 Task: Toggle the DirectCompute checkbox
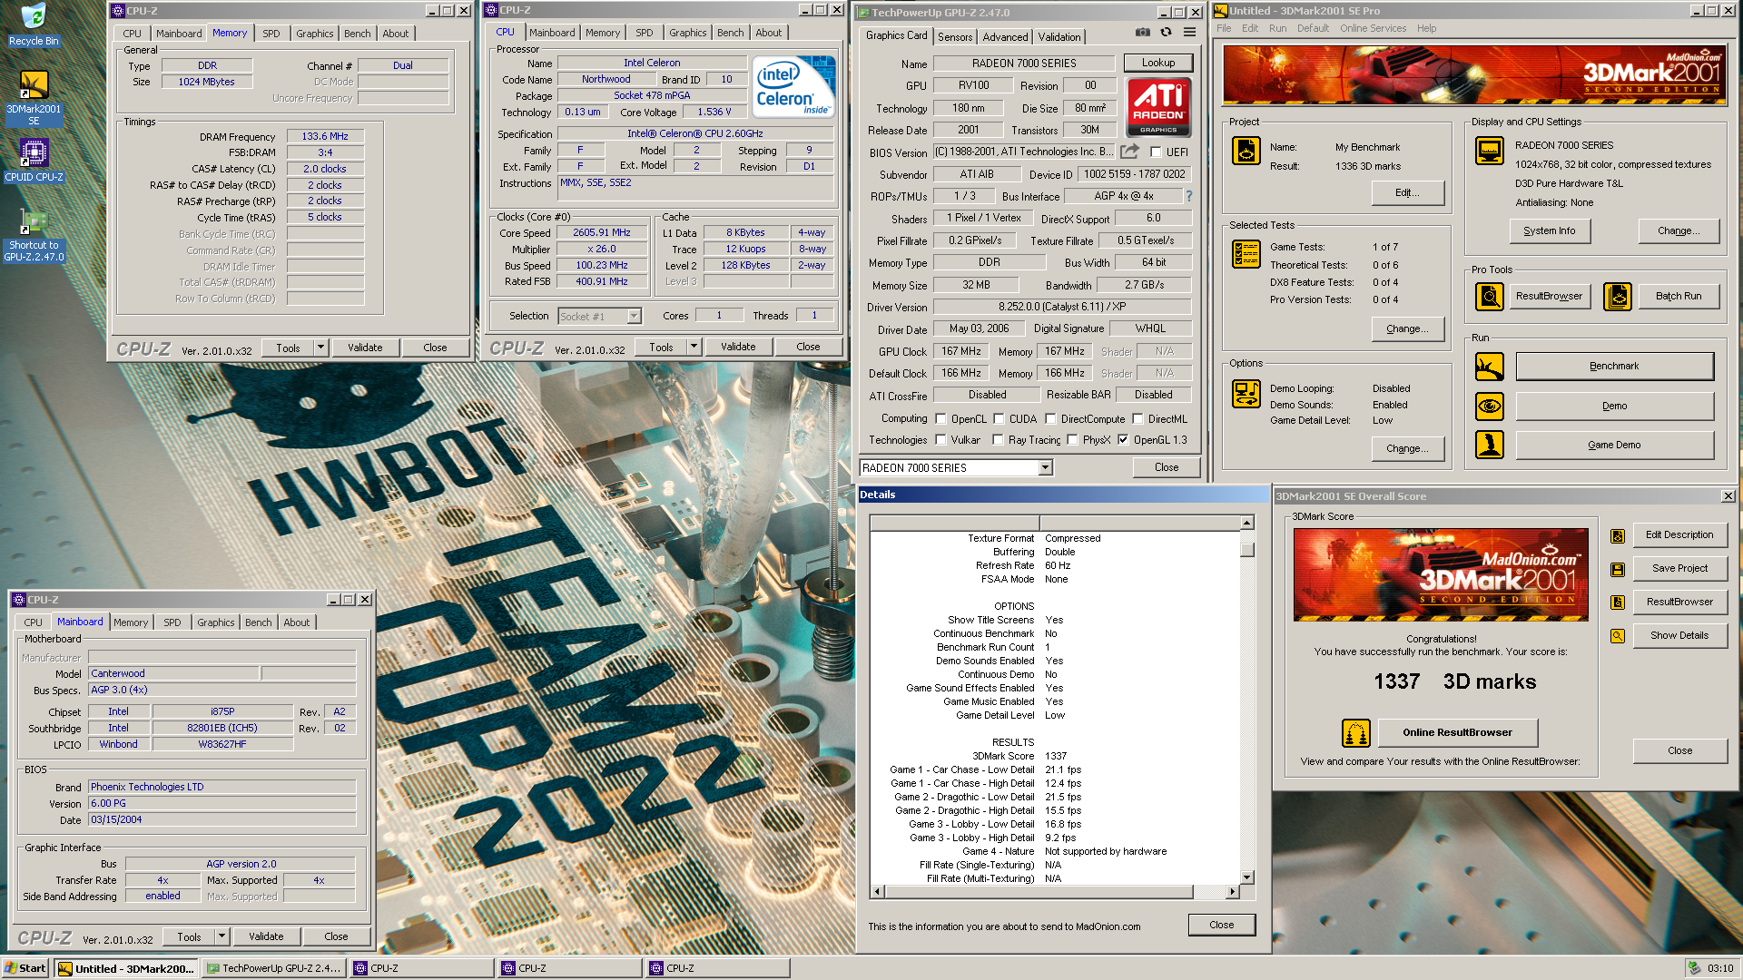(x=1050, y=419)
